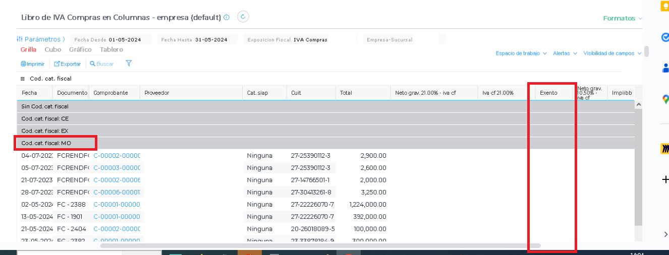Viewport: 669px width, 255px height.
Task: Switch to the Cubo tab
Action: pos(52,49)
